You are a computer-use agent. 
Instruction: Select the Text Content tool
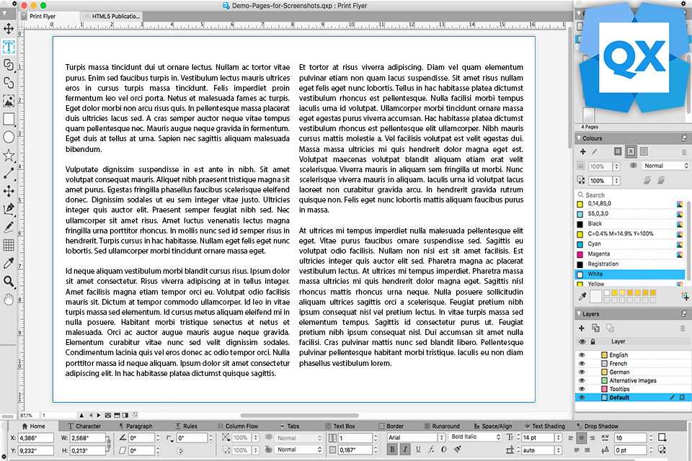pyautogui.click(x=9, y=47)
